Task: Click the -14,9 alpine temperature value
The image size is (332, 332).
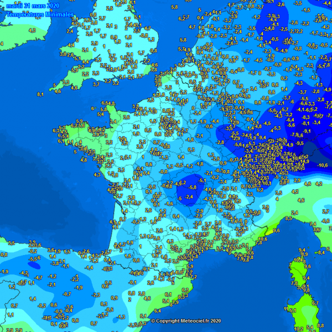Action: (304, 162)
